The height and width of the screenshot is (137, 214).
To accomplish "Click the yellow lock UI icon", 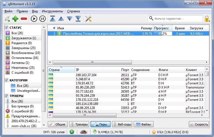I will [x=207, y=19].
